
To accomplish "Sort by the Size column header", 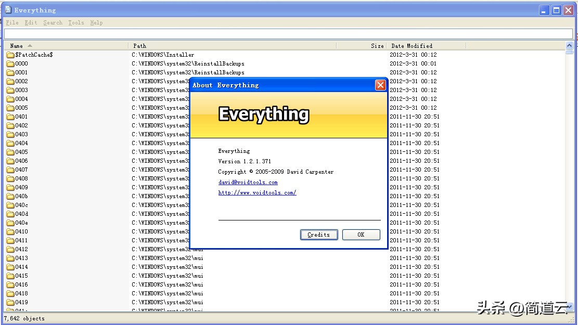I will tap(361, 46).
